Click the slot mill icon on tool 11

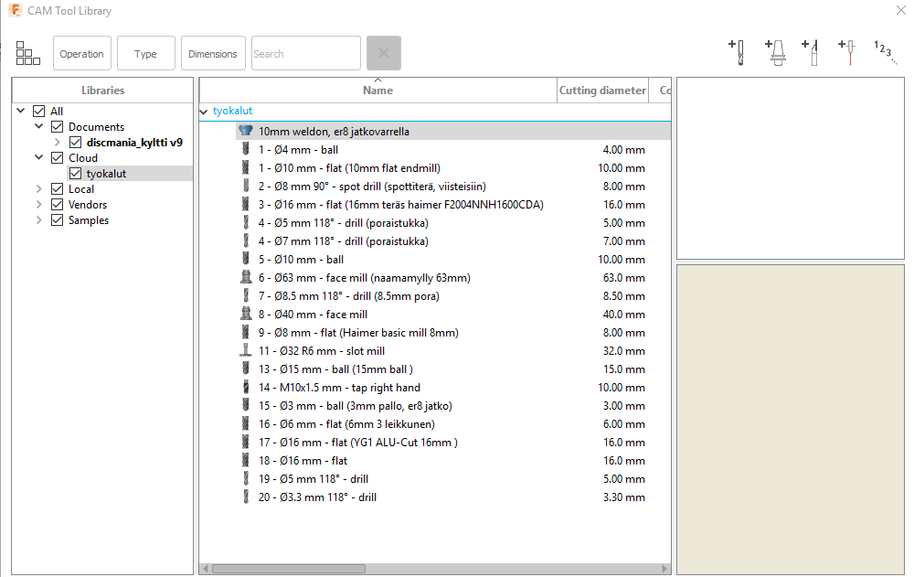click(x=245, y=350)
